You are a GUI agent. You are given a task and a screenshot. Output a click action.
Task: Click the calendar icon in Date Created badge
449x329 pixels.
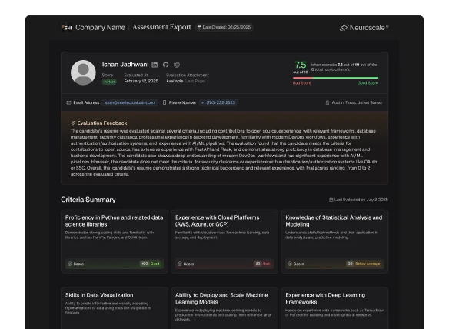click(199, 28)
